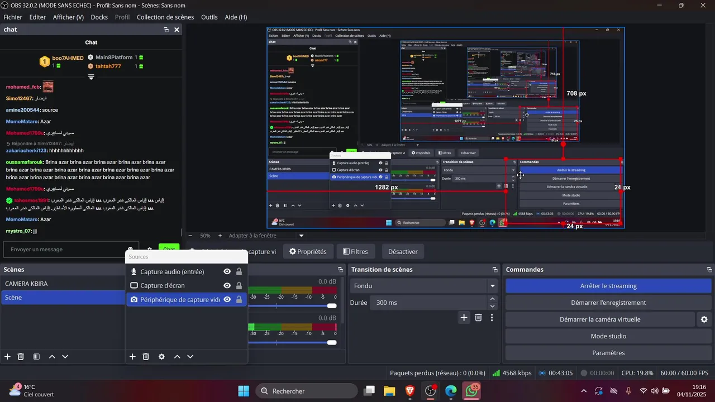Toggle Mode studio
Image resolution: width=715 pixels, height=402 pixels.
(x=608, y=336)
